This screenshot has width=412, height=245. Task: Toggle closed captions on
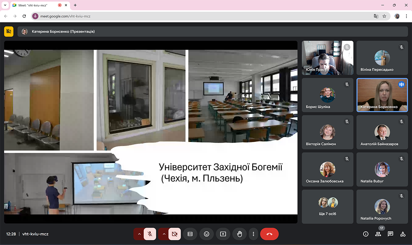pos(190,234)
